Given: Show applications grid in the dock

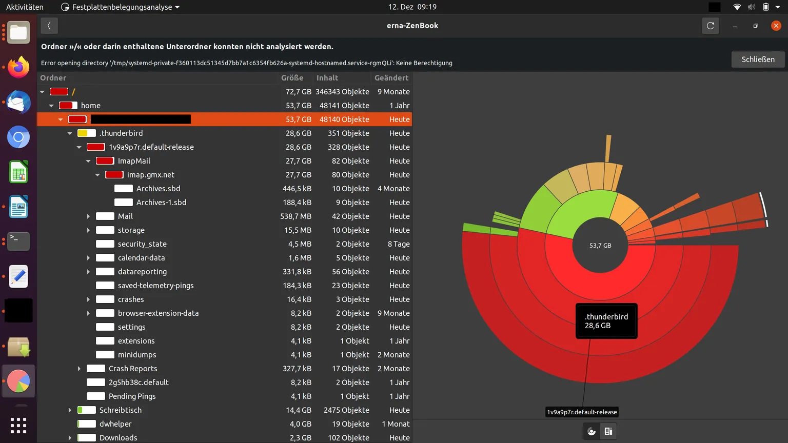Looking at the screenshot, I should click(x=18, y=425).
